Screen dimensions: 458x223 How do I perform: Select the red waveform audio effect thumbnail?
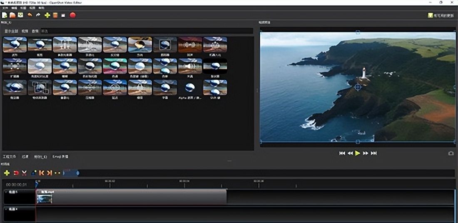[x=190, y=44]
